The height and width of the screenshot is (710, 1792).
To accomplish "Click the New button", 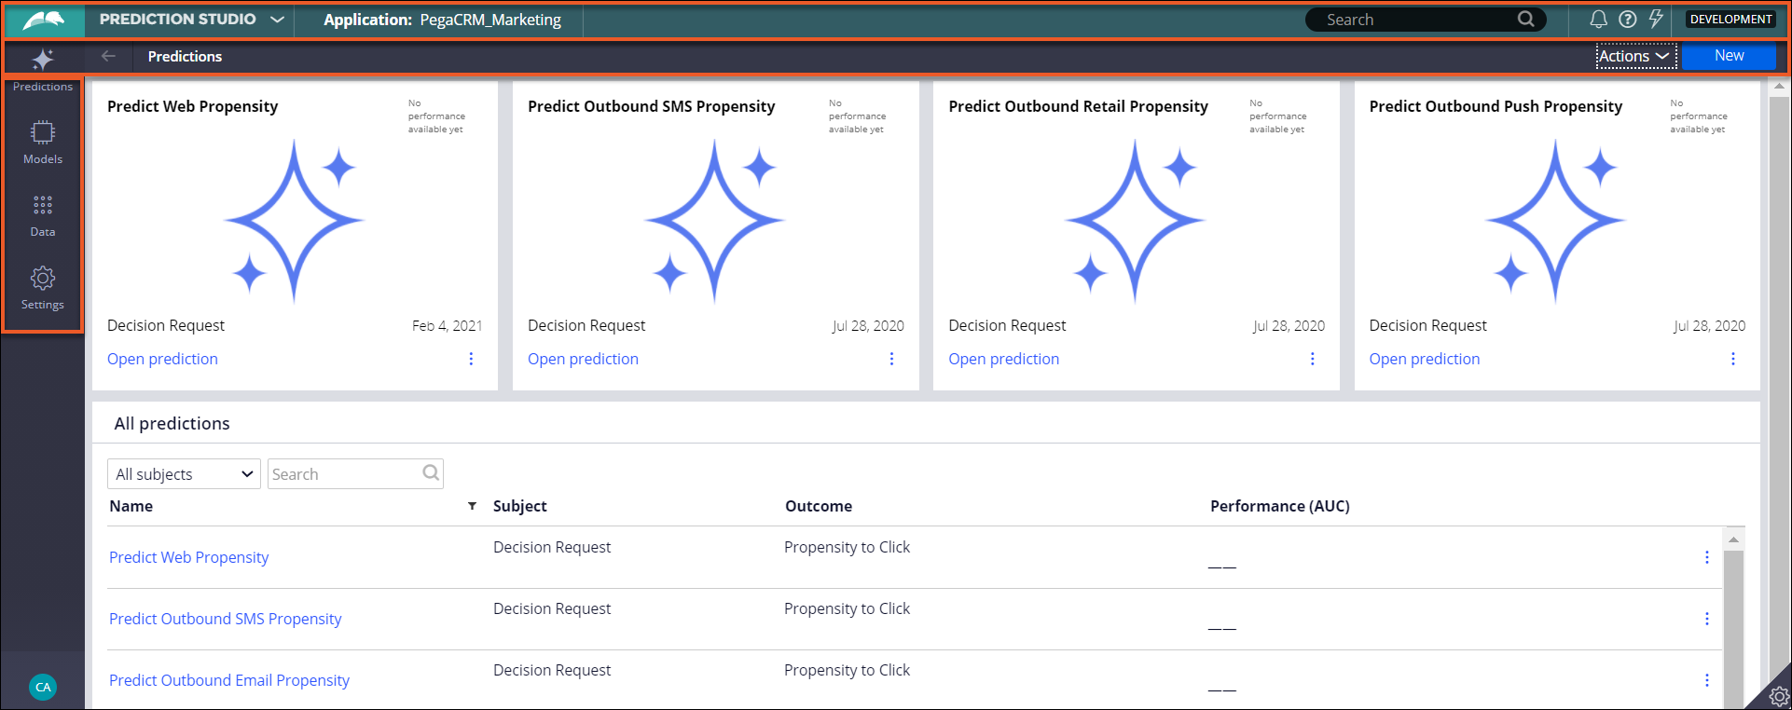I will click(1729, 56).
